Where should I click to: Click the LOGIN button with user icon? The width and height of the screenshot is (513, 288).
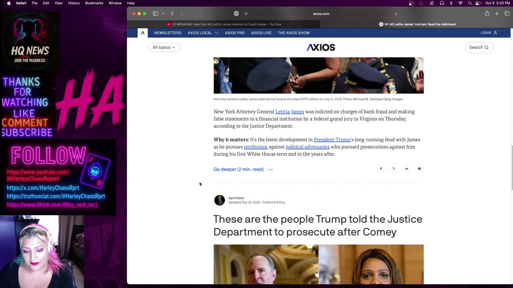tap(489, 33)
